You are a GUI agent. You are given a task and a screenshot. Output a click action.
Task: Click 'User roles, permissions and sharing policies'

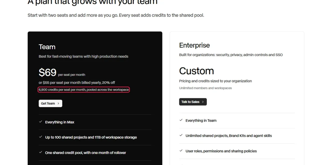[221, 151]
